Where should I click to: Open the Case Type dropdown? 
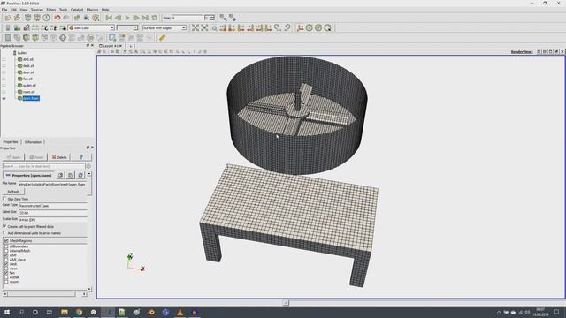(53, 206)
